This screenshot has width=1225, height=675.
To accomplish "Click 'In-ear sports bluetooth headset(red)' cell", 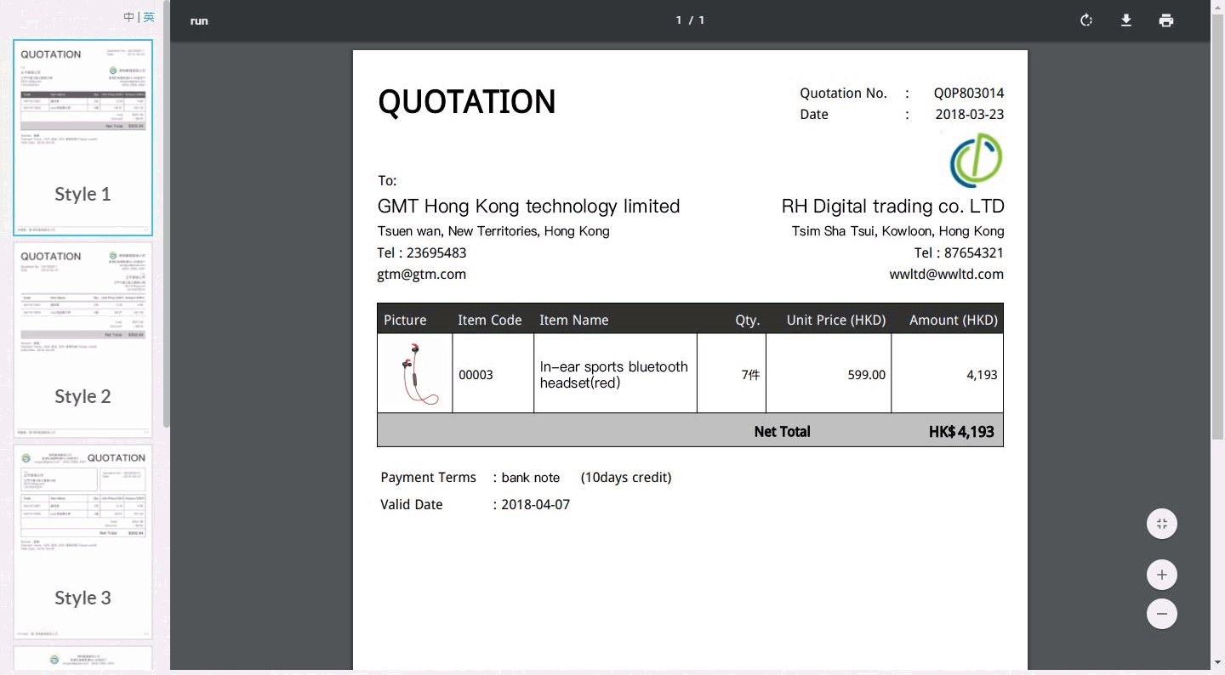I will pyautogui.click(x=614, y=375).
